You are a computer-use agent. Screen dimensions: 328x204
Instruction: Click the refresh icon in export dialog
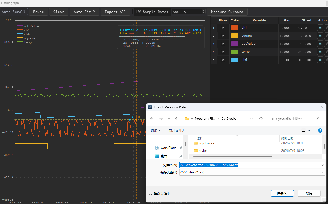point(261,119)
